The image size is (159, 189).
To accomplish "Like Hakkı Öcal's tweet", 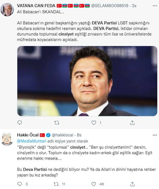I will 94,184.
